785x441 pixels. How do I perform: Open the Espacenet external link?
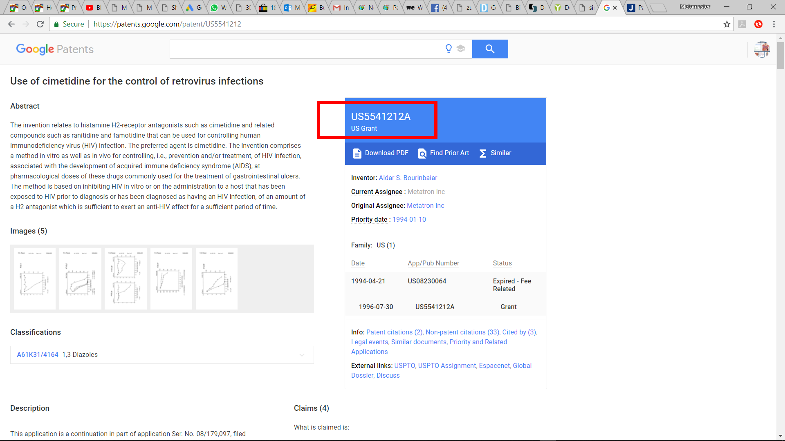click(494, 365)
